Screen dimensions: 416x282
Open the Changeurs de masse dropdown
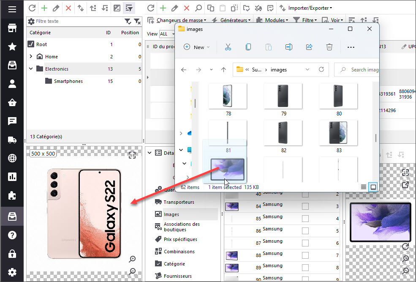point(177,20)
